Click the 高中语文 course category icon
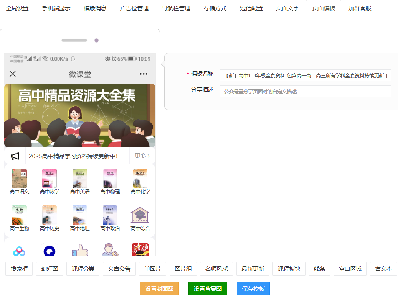The height and width of the screenshot is (295, 398). (x=19, y=178)
